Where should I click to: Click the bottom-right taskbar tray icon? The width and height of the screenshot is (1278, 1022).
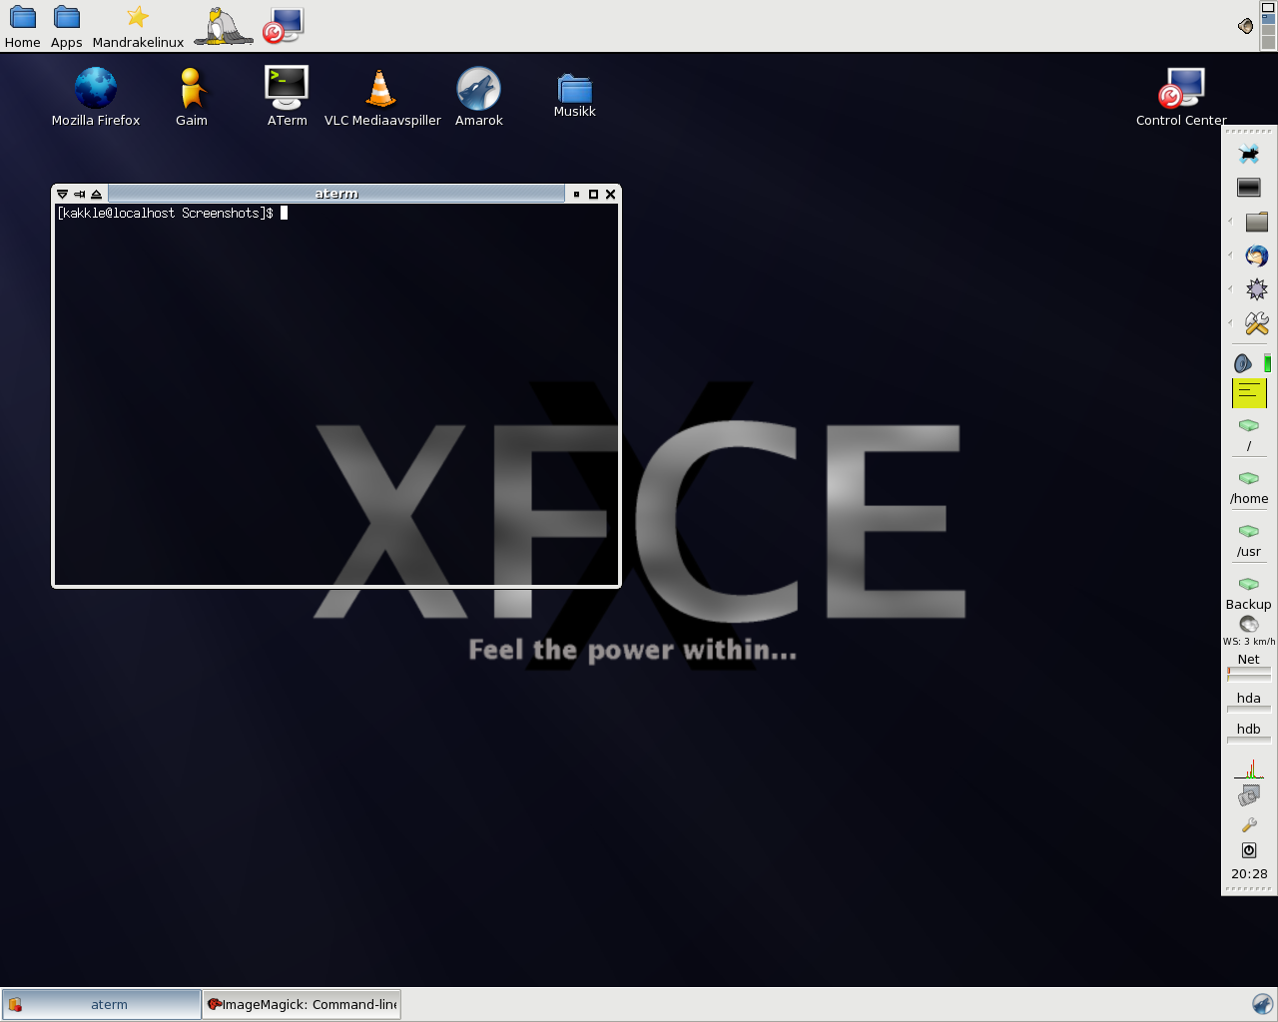1262,1004
